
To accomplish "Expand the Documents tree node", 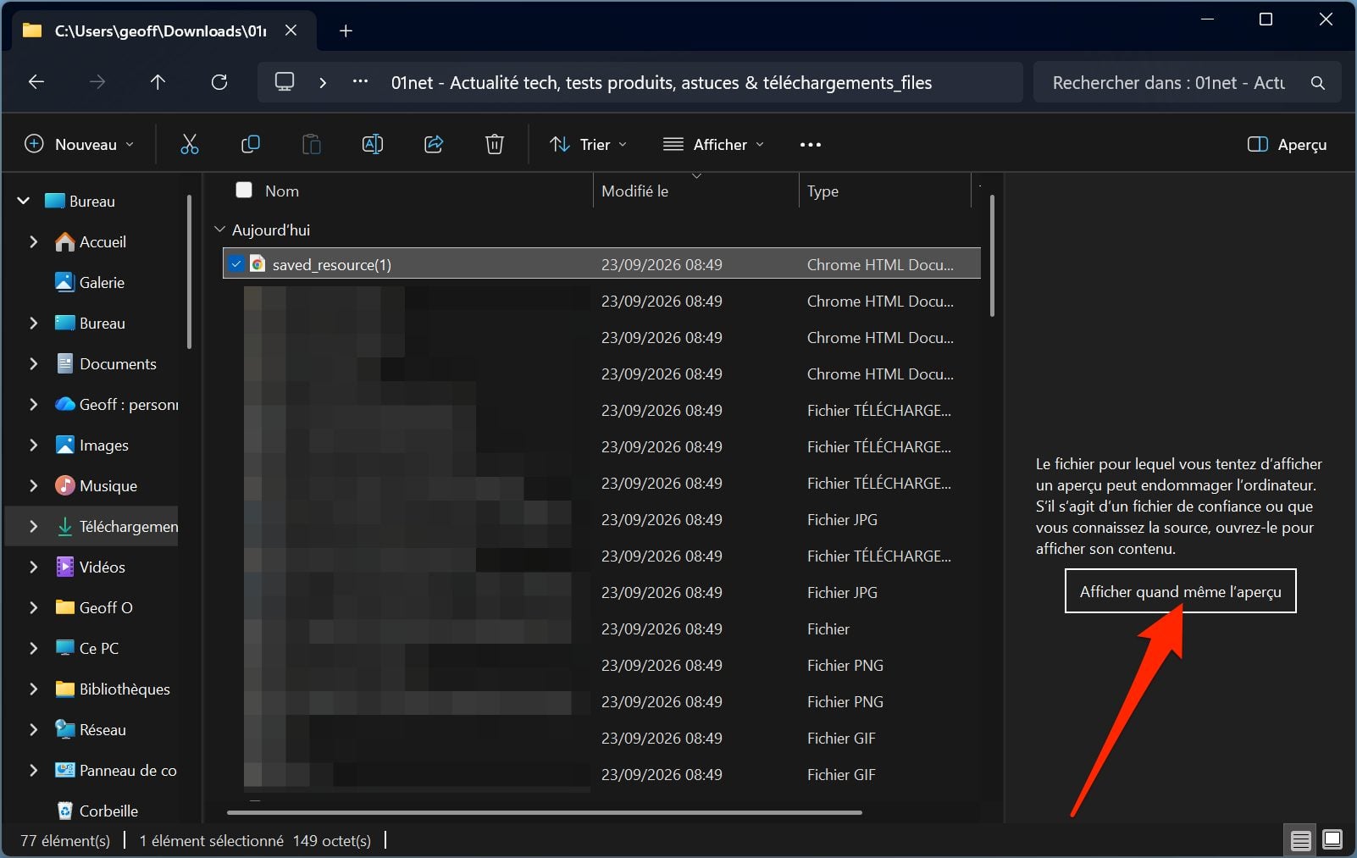I will pos(34,363).
